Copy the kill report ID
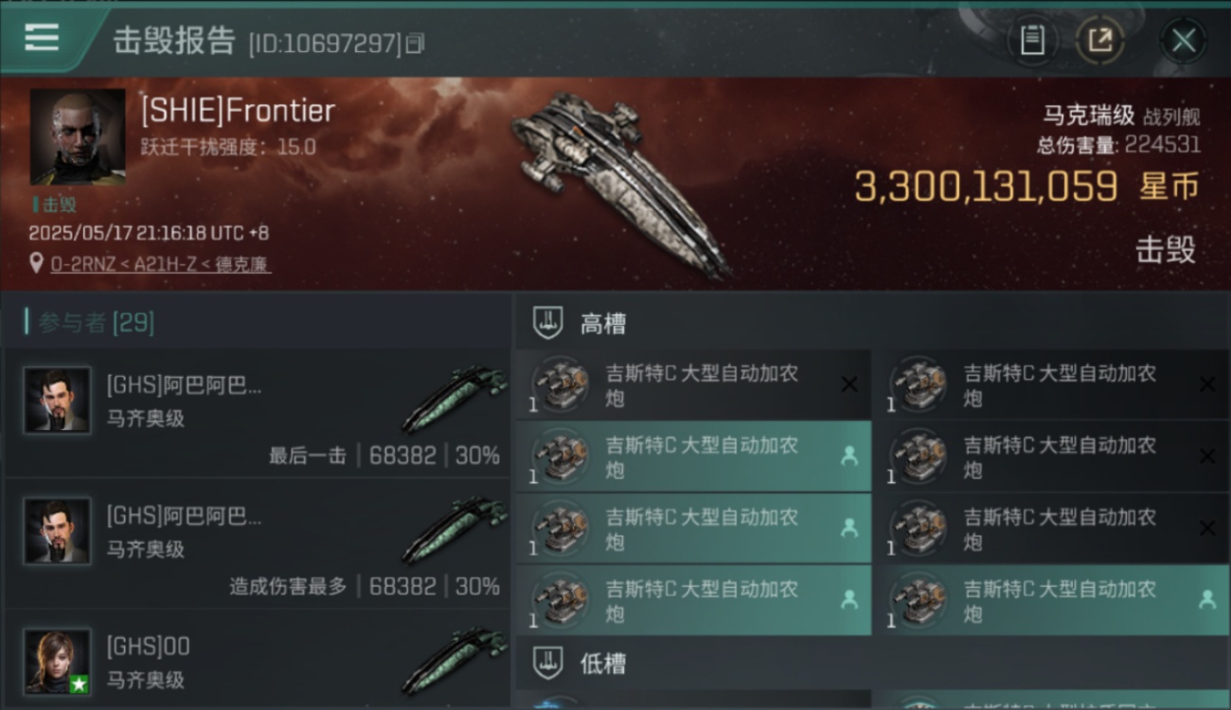This screenshot has height=710, width=1231. pyautogui.click(x=415, y=44)
